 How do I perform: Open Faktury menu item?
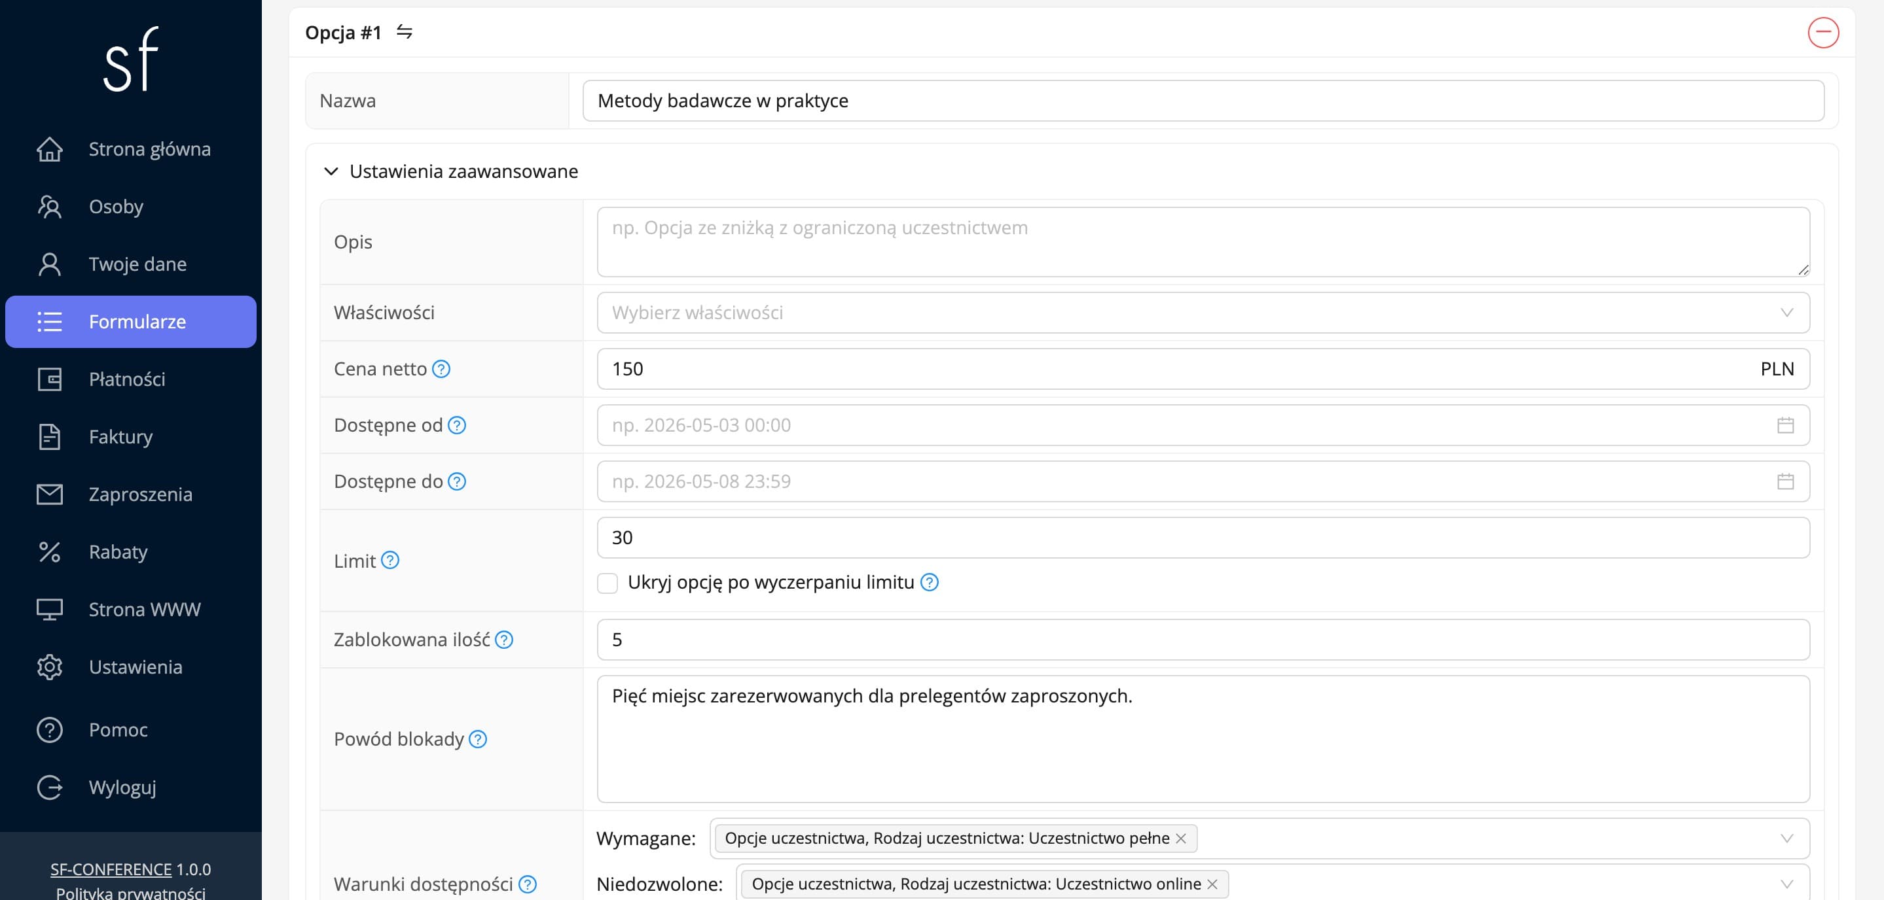[131, 437]
